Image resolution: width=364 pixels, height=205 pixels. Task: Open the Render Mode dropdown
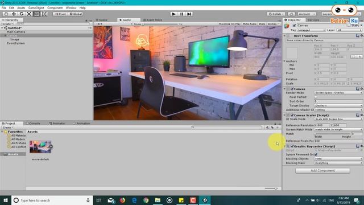click(338, 93)
